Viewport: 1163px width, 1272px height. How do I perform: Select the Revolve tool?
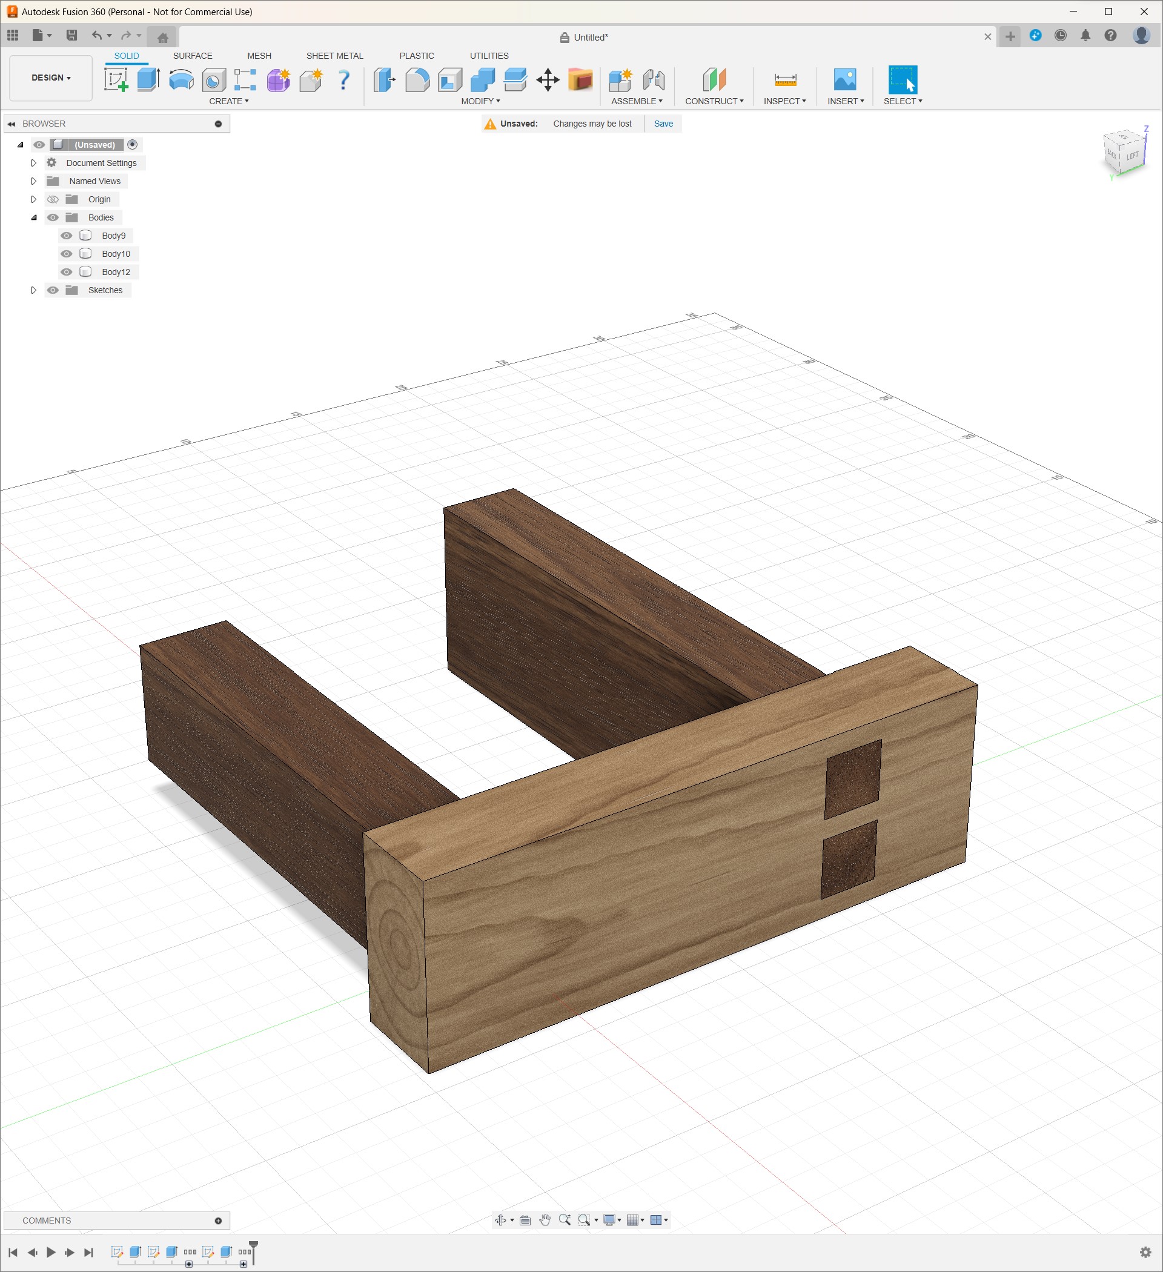click(x=181, y=79)
